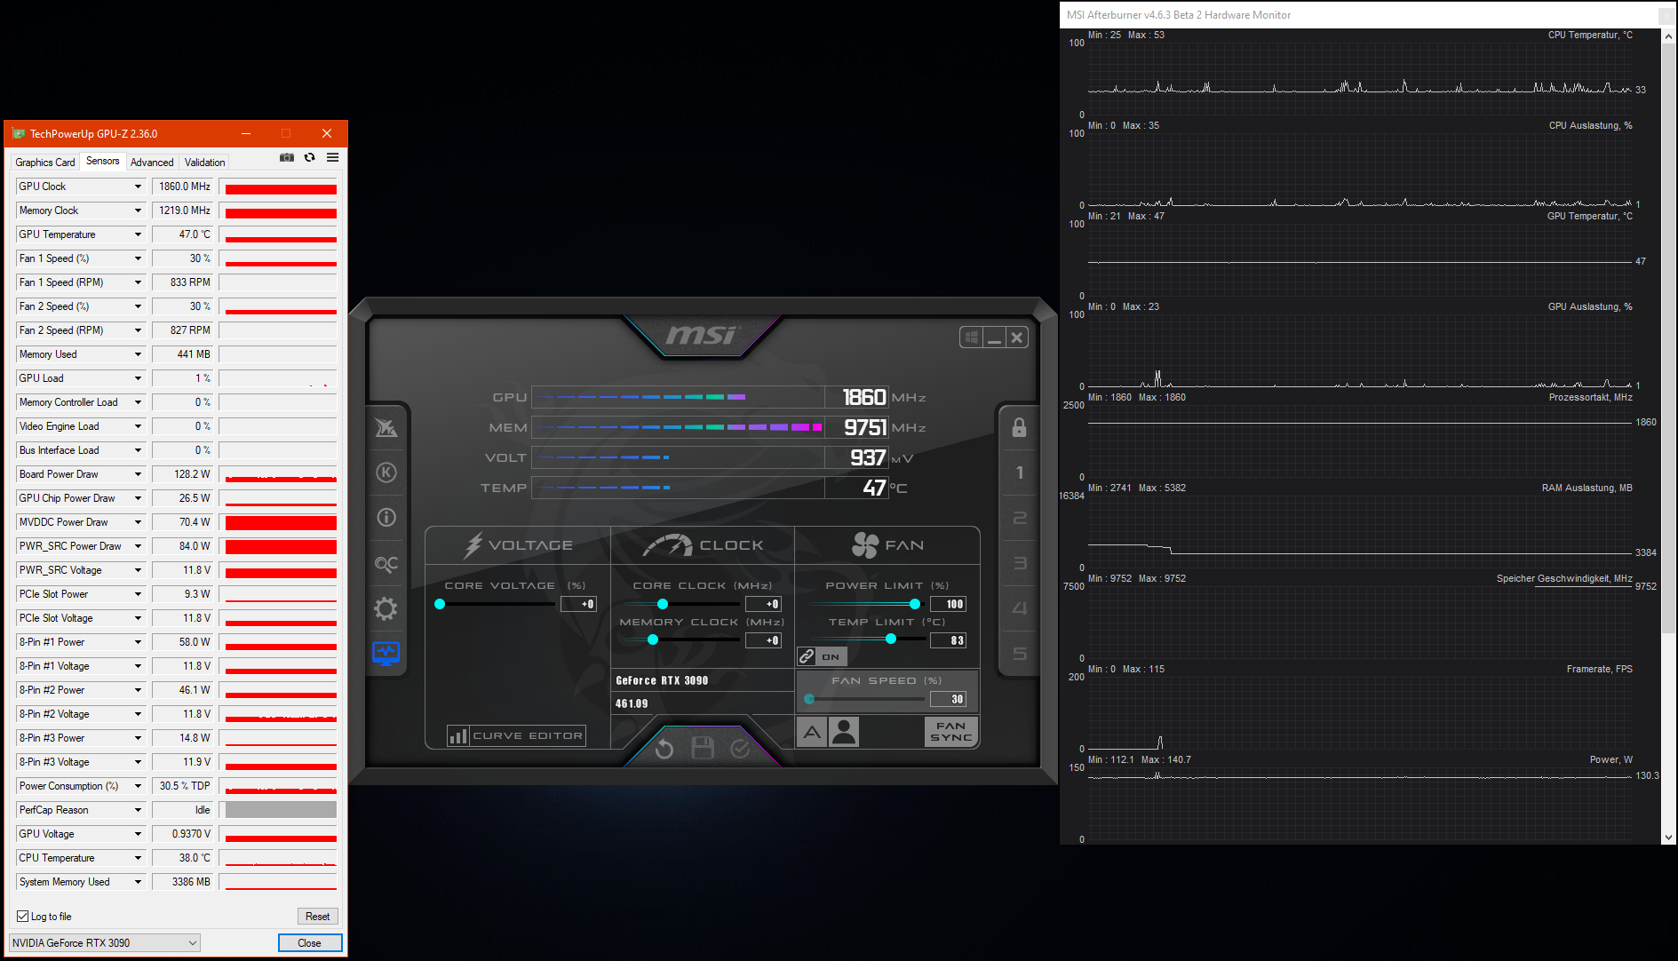
Task: Click the Temp Limit value field
Action: pos(949,640)
